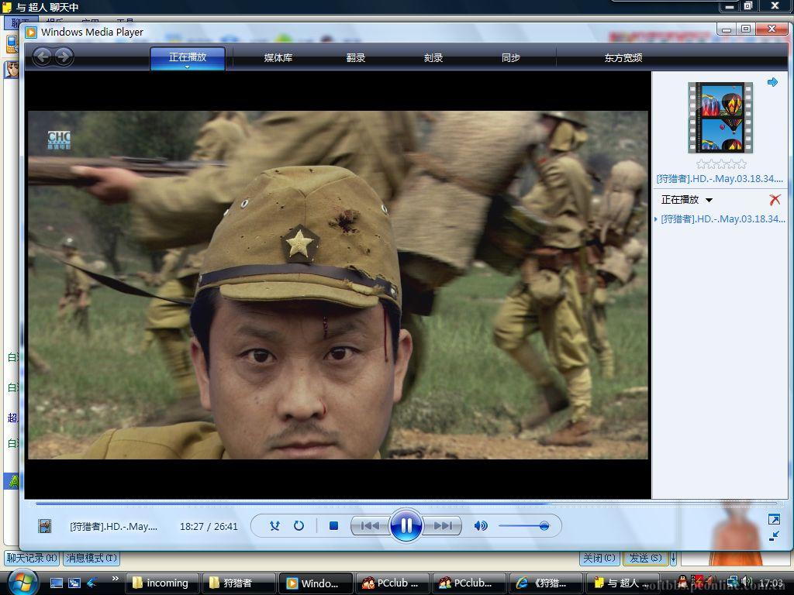Click the seek progress bar
Image resolution: width=794 pixels, height=595 pixels.
point(406,504)
